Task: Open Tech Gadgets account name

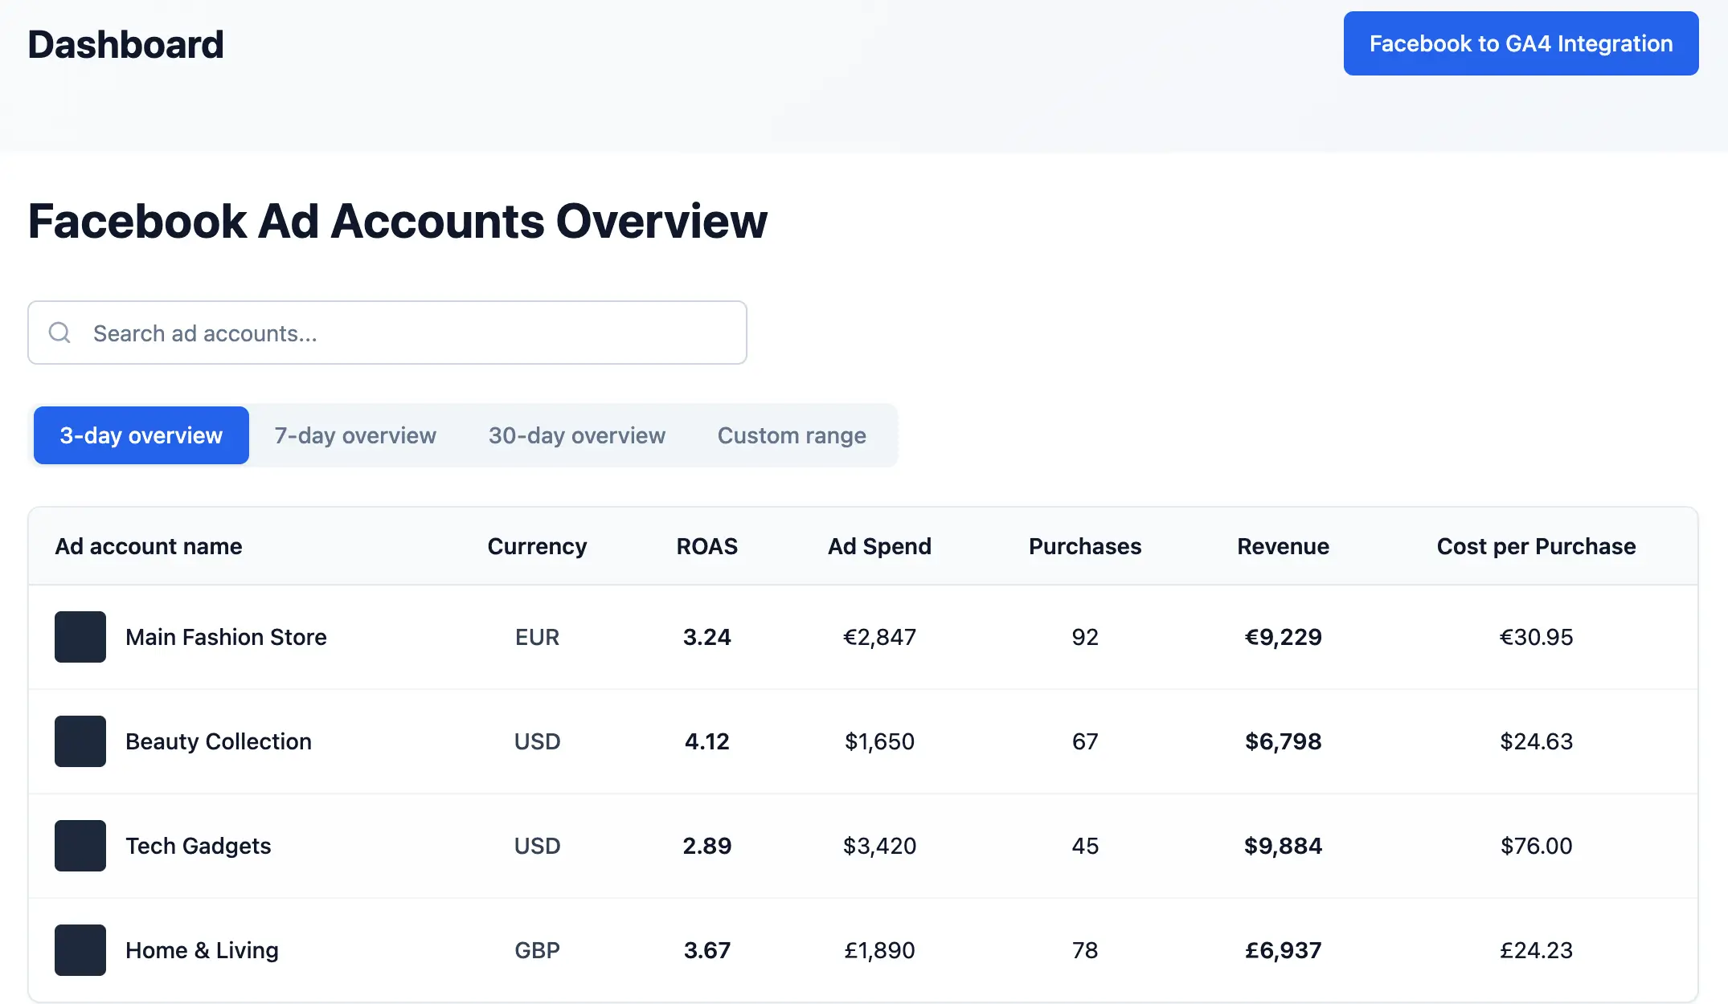Action: click(198, 846)
